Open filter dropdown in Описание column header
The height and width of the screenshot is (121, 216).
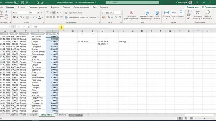45,34
